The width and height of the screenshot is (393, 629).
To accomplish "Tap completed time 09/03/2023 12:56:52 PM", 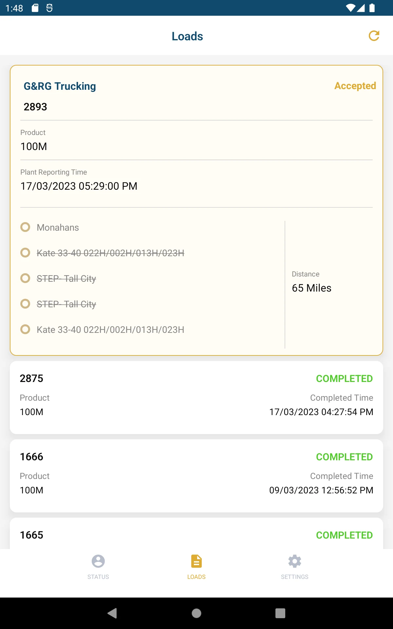I will tap(321, 490).
